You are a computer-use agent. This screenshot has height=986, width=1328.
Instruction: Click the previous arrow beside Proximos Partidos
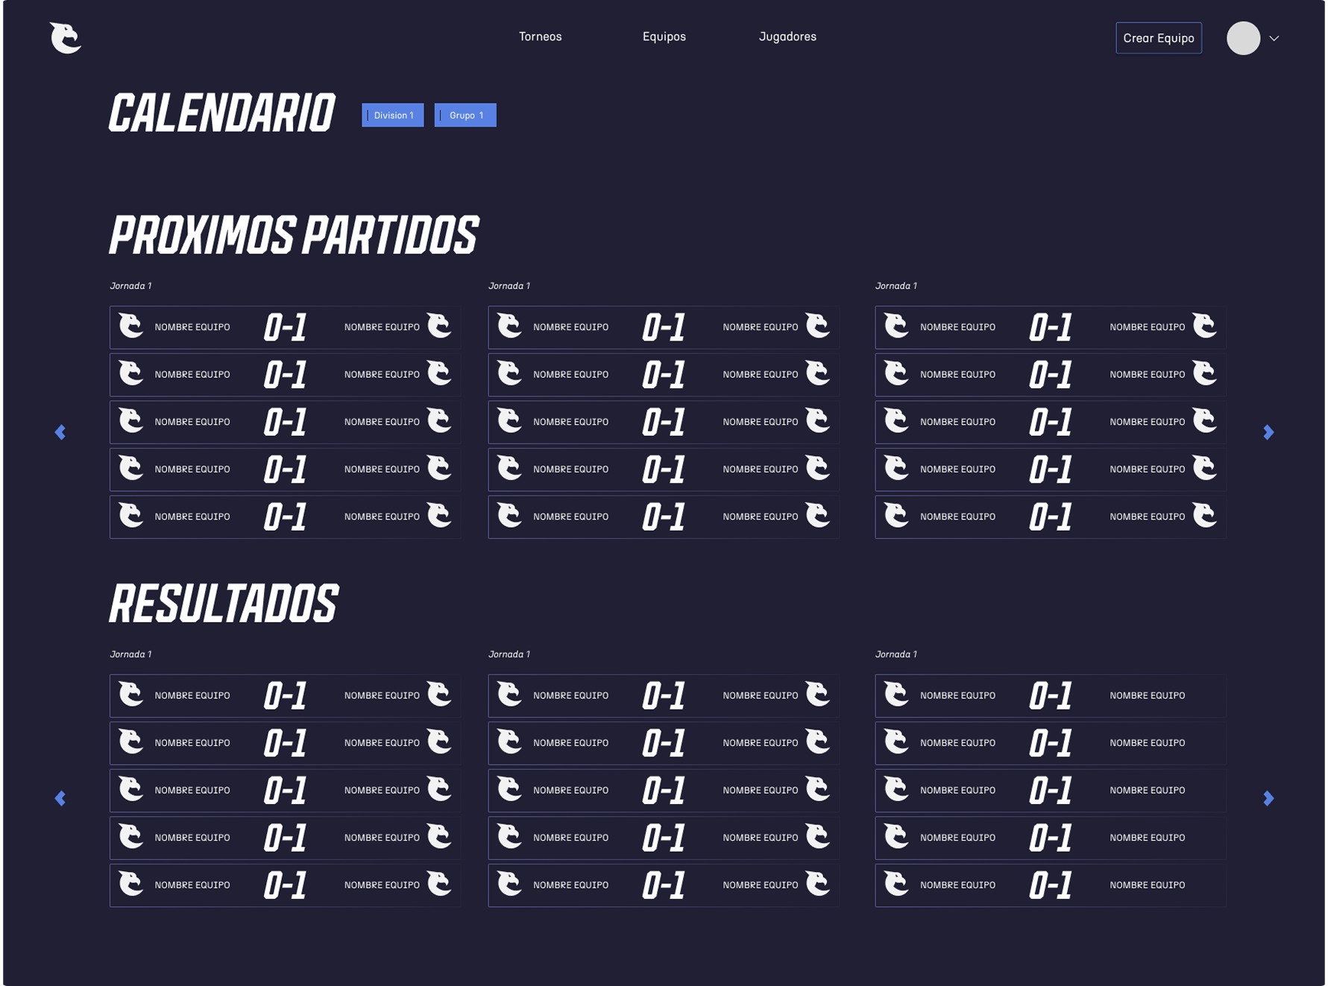(60, 432)
